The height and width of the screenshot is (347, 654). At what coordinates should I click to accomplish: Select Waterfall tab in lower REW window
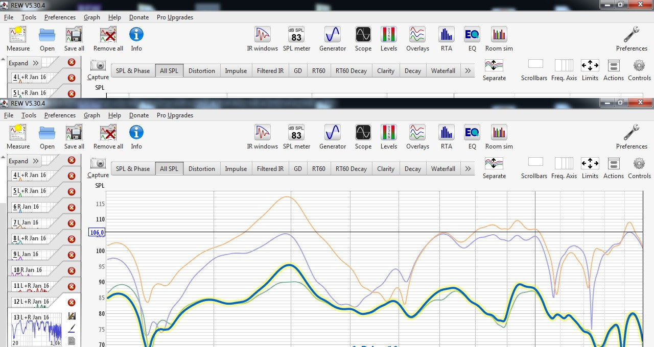tap(443, 169)
